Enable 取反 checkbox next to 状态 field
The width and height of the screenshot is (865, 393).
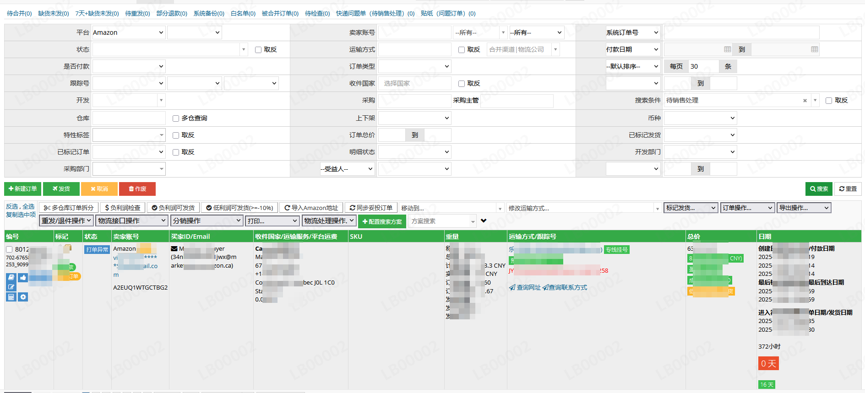[x=258, y=50]
